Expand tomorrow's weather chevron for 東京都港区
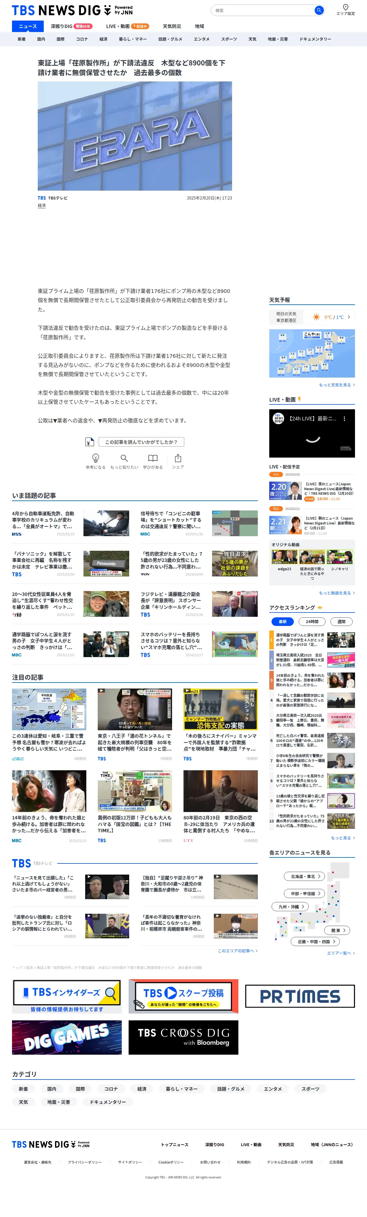Viewport: 367px width, 1217px height. click(x=349, y=317)
